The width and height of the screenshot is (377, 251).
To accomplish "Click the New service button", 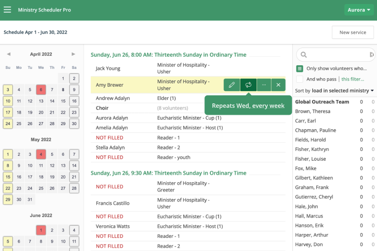I will (353, 33).
